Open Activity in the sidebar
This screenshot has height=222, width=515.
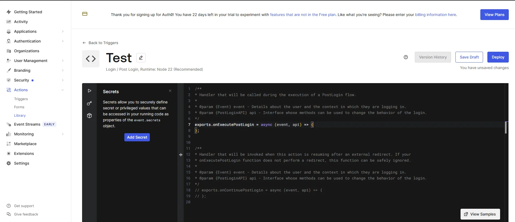(21, 22)
